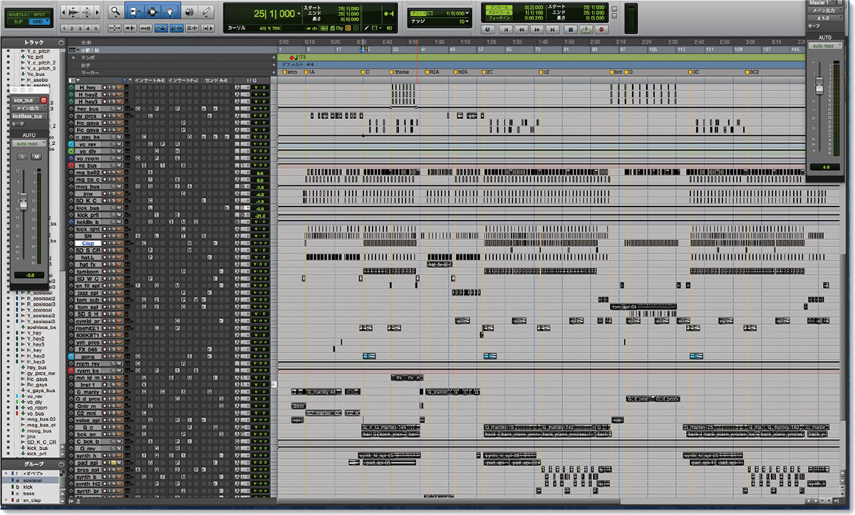This screenshot has width=855, height=515.
Task: Enable GRID edit mode
Action: coord(39,21)
